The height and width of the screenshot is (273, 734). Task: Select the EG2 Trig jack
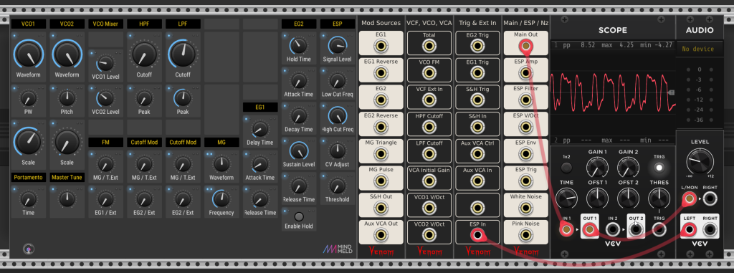477,46
